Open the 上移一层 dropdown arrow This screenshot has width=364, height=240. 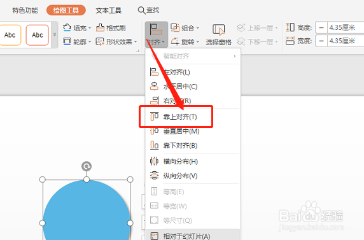click(x=276, y=28)
